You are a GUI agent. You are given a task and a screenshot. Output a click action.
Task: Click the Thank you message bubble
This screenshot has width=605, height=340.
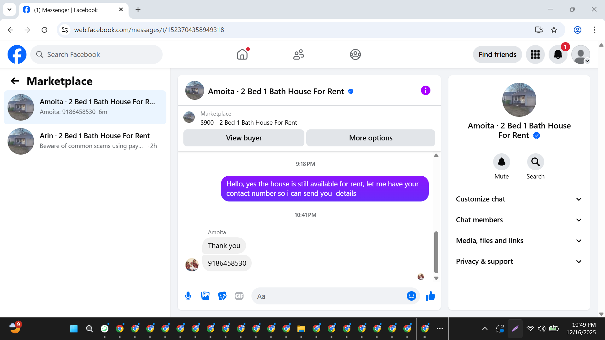tap(224, 246)
